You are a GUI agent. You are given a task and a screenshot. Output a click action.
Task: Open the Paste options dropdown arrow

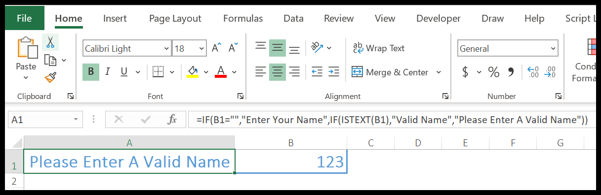click(26, 77)
